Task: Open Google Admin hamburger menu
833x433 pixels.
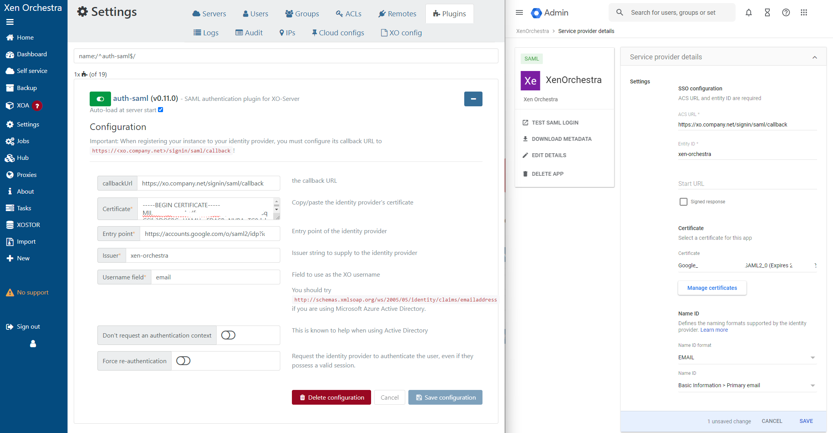Action: [519, 13]
